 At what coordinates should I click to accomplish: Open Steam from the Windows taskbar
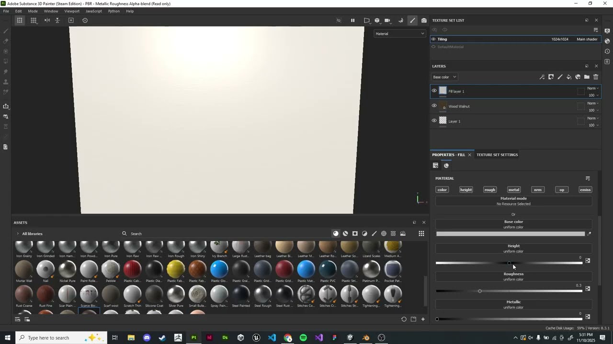(x=162, y=338)
